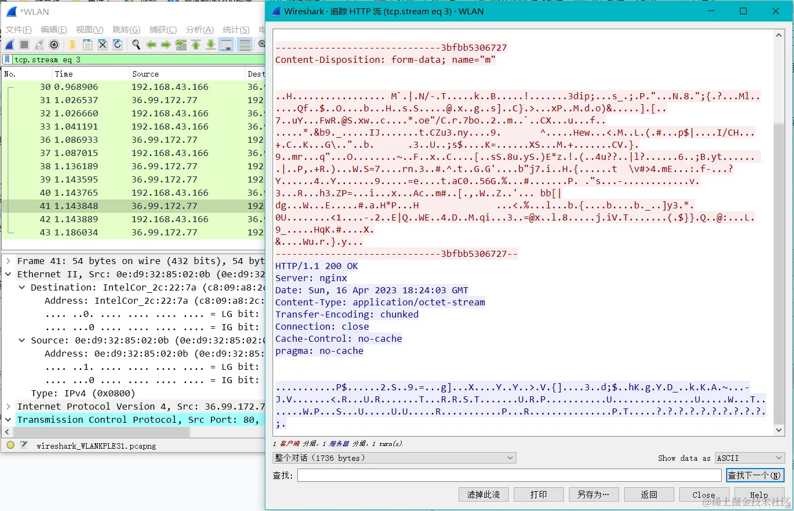Click the tcp.stream eq 3 filter field
Image resolution: width=794 pixels, height=511 pixels.
pyautogui.click(x=138, y=60)
